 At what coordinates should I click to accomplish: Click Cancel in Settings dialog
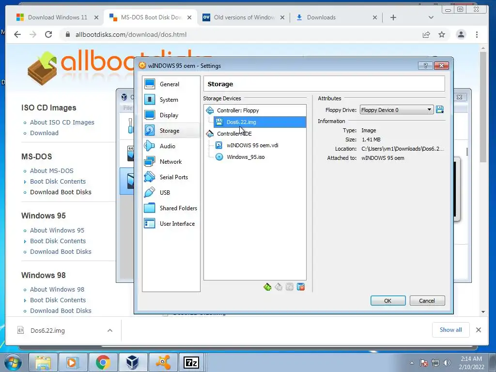pyautogui.click(x=427, y=301)
